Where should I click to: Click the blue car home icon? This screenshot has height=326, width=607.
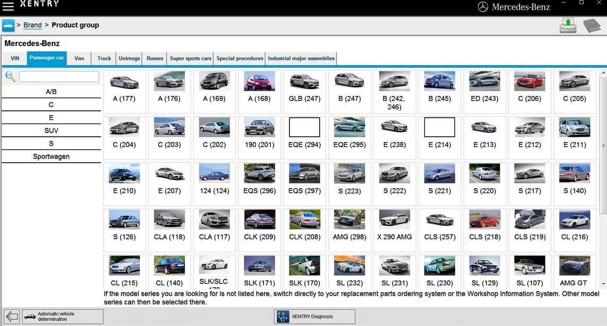click(8, 25)
